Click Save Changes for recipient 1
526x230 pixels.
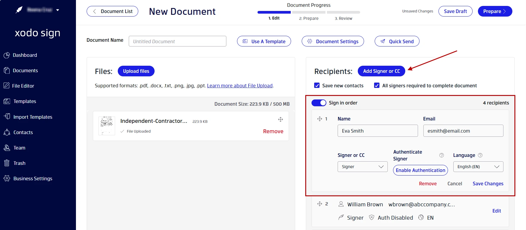point(488,184)
